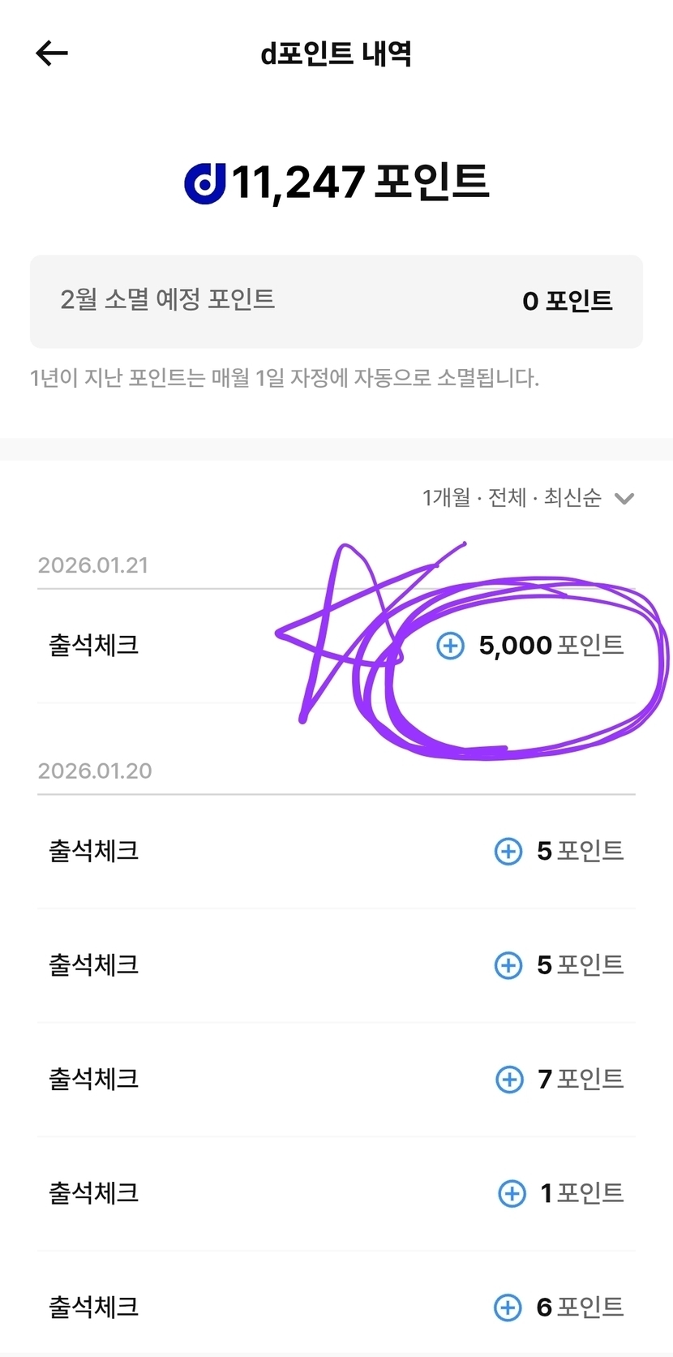Tap plus icon of second 5 포인트 entry
The height and width of the screenshot is (1357, 673).
pos(508,965)
